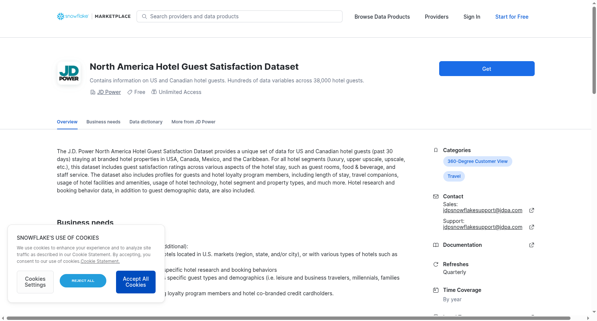Viewport: 597px width, 321px height.
Task: Switch to the Business needs tab
Action: tap(103, 122)
